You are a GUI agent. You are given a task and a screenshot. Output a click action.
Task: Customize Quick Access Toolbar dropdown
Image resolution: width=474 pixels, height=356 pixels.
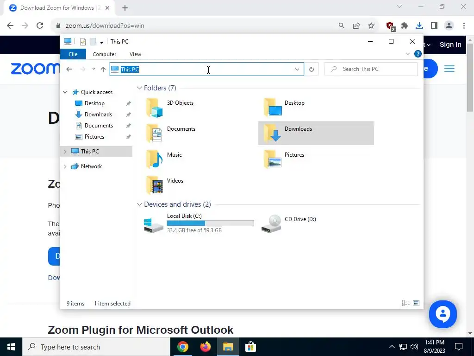click(101, 42)
